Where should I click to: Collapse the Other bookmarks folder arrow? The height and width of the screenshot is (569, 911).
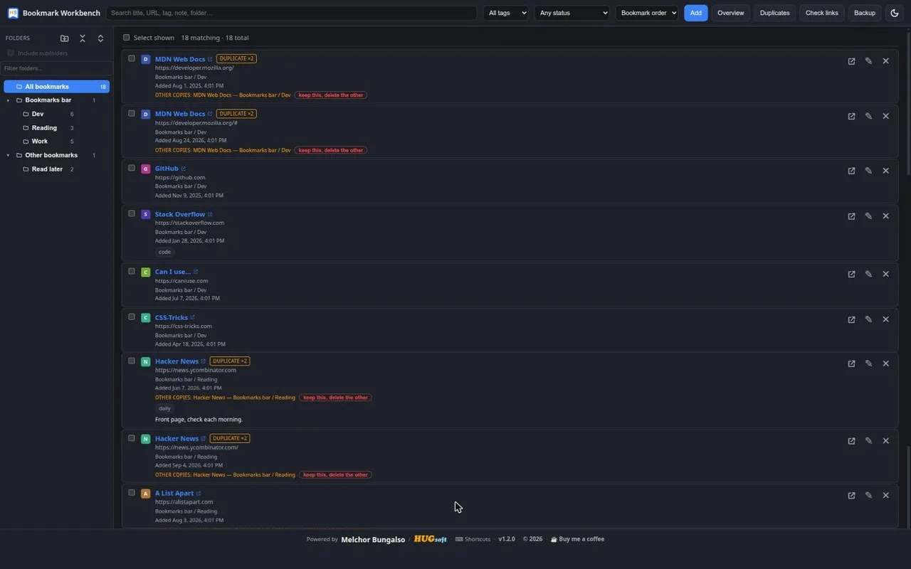9,155
